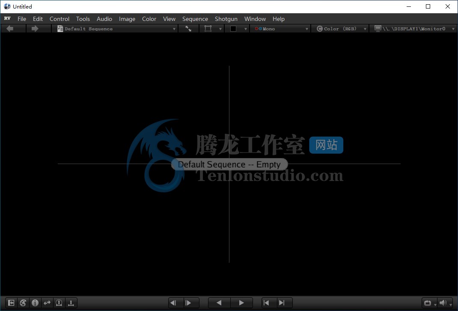458x311 pixels.
Task: Open the Image menu
Action: click(x=127, y=19)
